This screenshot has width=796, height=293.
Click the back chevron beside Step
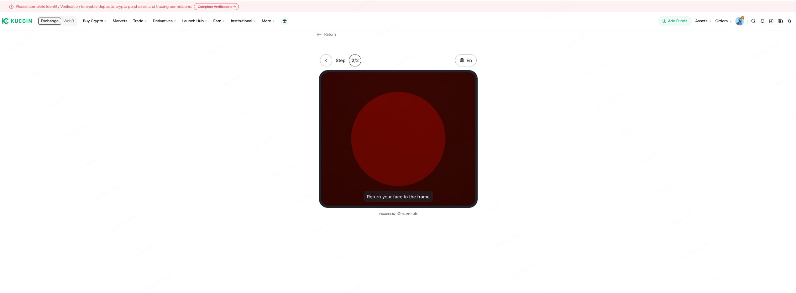click(x=326, y=60)
